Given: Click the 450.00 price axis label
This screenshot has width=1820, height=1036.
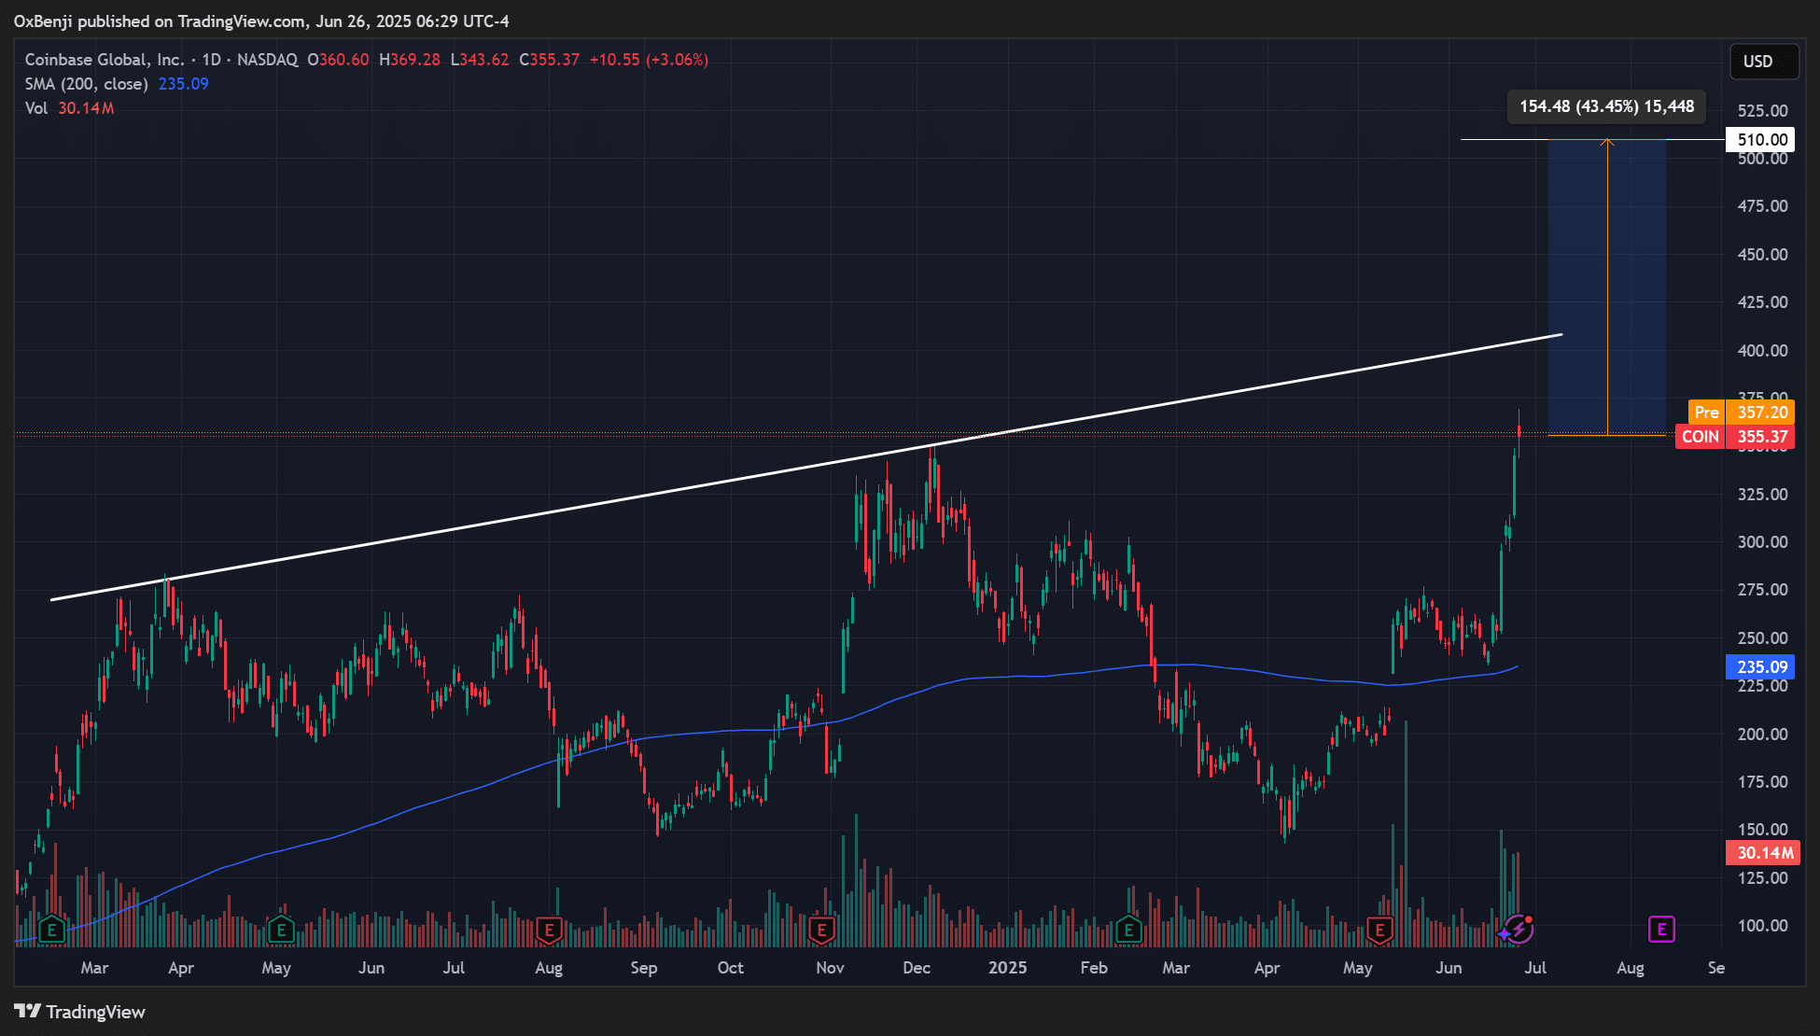Looking at the screenshot, I should pos(1762,255).
